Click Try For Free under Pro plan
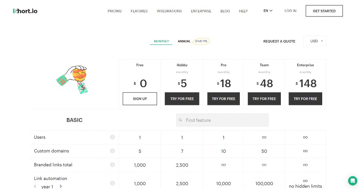Viewport: 359px width, 189px height. point(223,99)
